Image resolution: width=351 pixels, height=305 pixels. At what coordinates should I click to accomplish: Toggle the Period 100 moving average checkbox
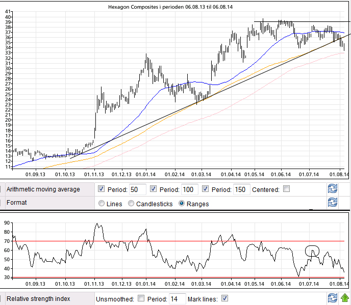154,189
